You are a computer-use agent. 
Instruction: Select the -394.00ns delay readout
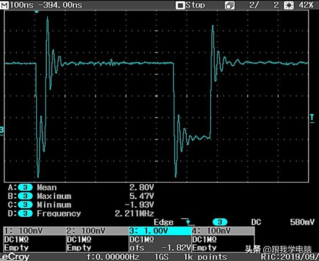(x=60, y=5)
